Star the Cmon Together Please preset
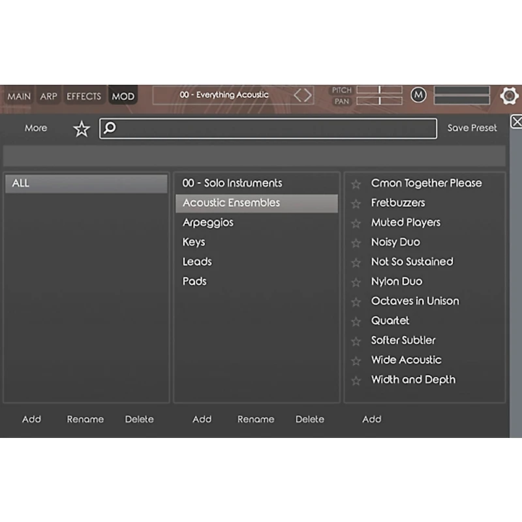 click(x=356, y=183)
